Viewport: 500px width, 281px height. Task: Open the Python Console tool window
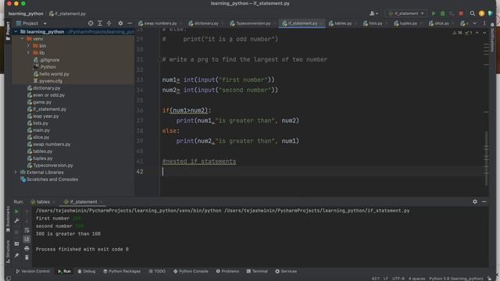point(191,272)
